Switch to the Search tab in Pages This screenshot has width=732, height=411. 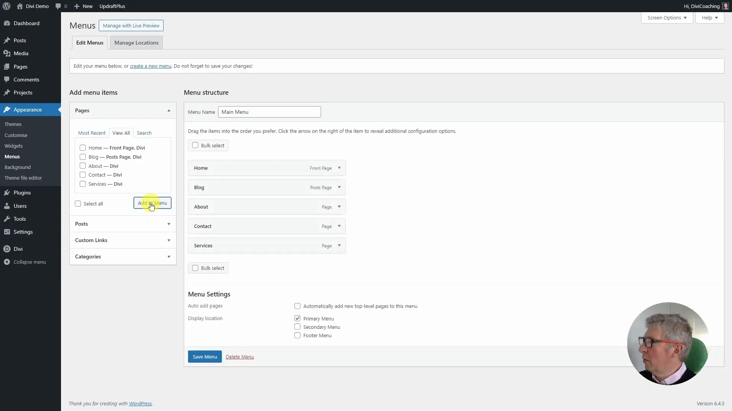pos(144,133)
